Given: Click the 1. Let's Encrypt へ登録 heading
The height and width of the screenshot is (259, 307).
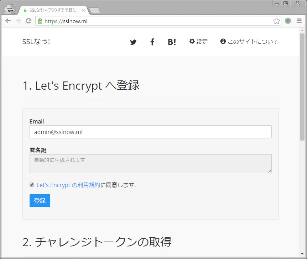Looking at the screenshot, I should tap(81, 85).
